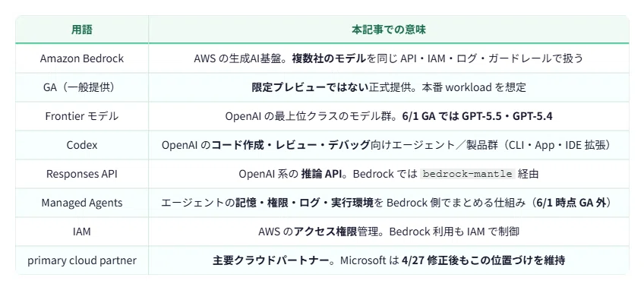The height and width of the screenshot is (290, 644).
Task: Click the bold text 6/1 時点 GA 外
Action: click(x=571, y=203)
